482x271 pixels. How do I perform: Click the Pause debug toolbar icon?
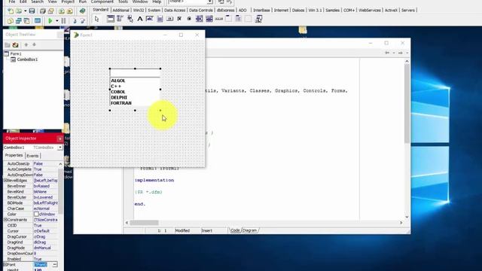coord(63,21)
